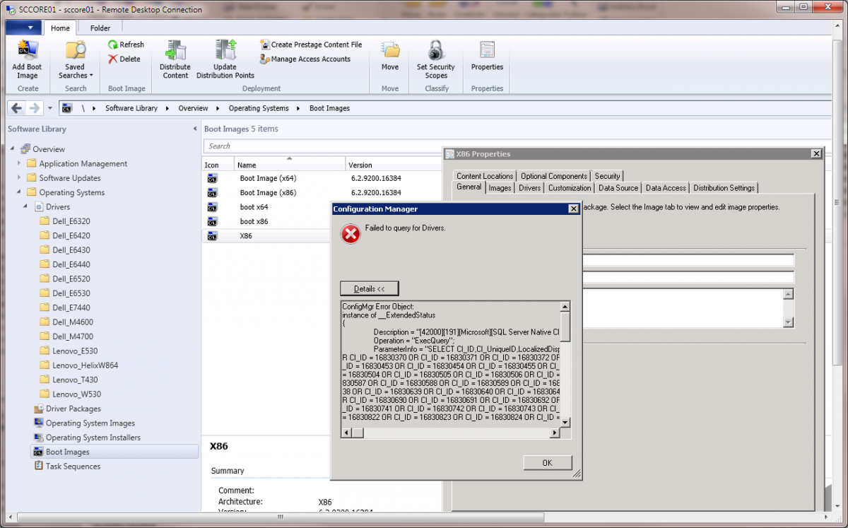Collapse Operating Systems node

20,192
